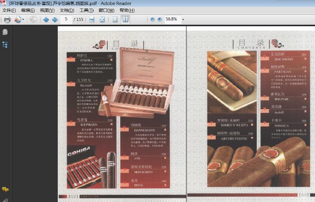Open the collaborate and email tool icon
Screen dimensions: 315x202
[x=18, y=19]
